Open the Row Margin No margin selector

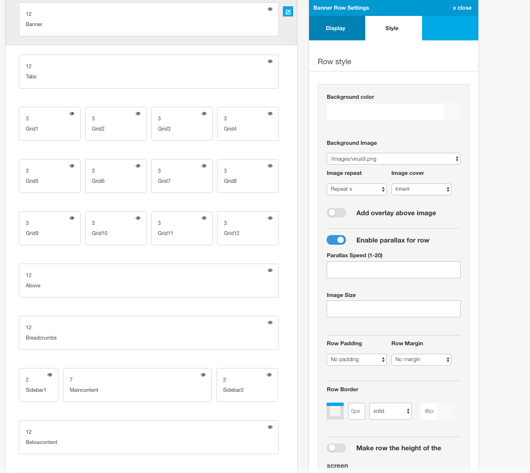[421, 359]
